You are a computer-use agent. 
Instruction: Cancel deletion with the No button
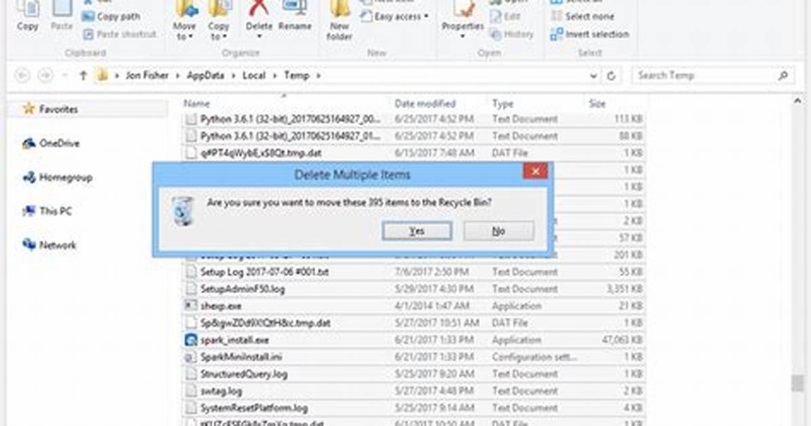tap(498, 231)
